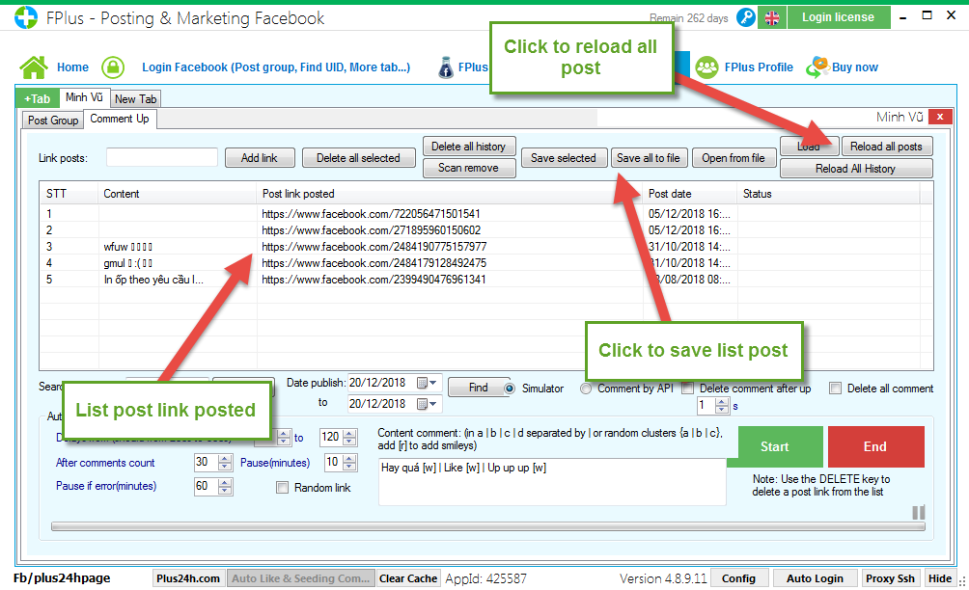Click the Reload All History button

tap(855, 169)
